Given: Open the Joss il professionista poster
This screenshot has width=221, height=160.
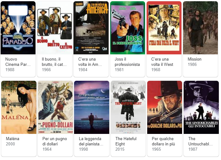Looking at the screenshot, I should click(128, 28).
